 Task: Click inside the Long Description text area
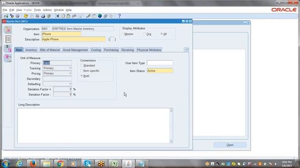point(93,126)
